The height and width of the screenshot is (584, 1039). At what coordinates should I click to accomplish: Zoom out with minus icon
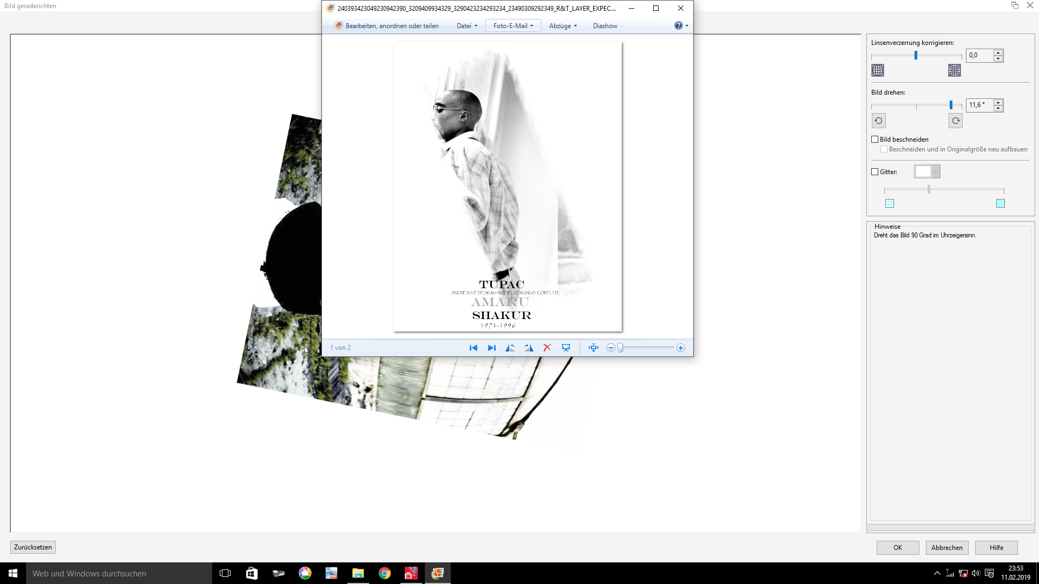click(611, 348)
